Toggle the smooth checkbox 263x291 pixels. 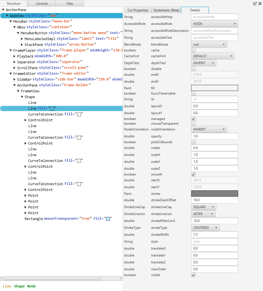pyautogui.click(x=193, y=174)
